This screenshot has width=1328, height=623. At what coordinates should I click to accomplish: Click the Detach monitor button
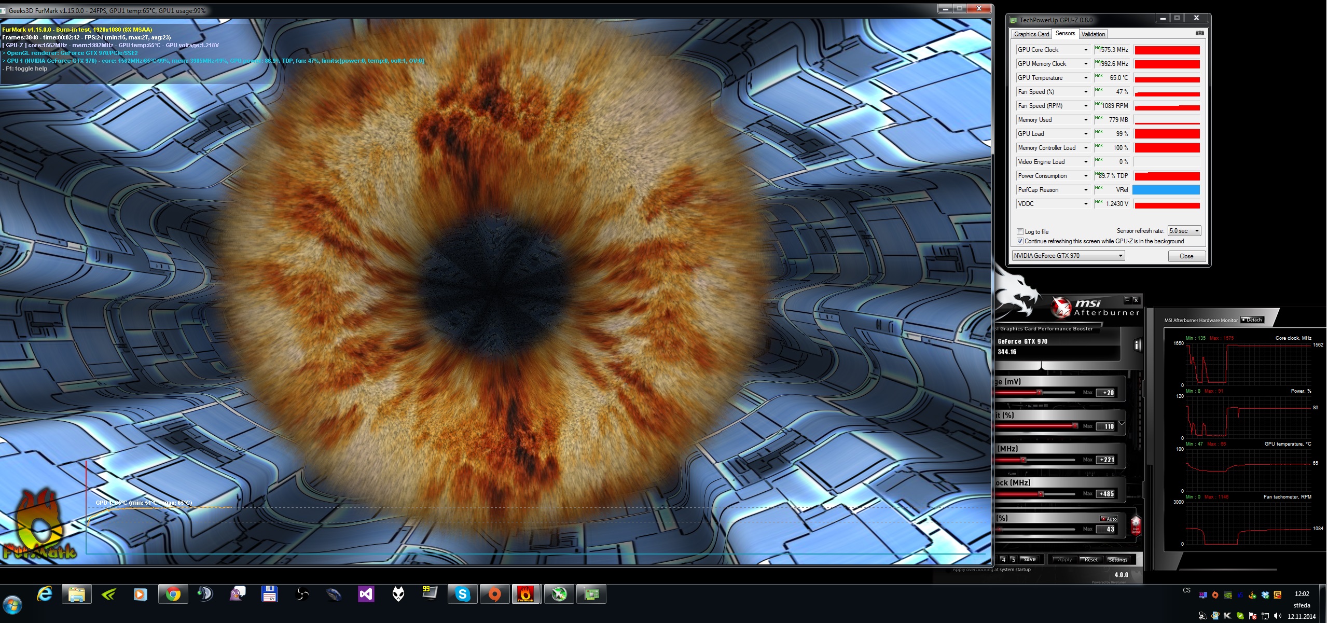click(x=1252, y=320)
